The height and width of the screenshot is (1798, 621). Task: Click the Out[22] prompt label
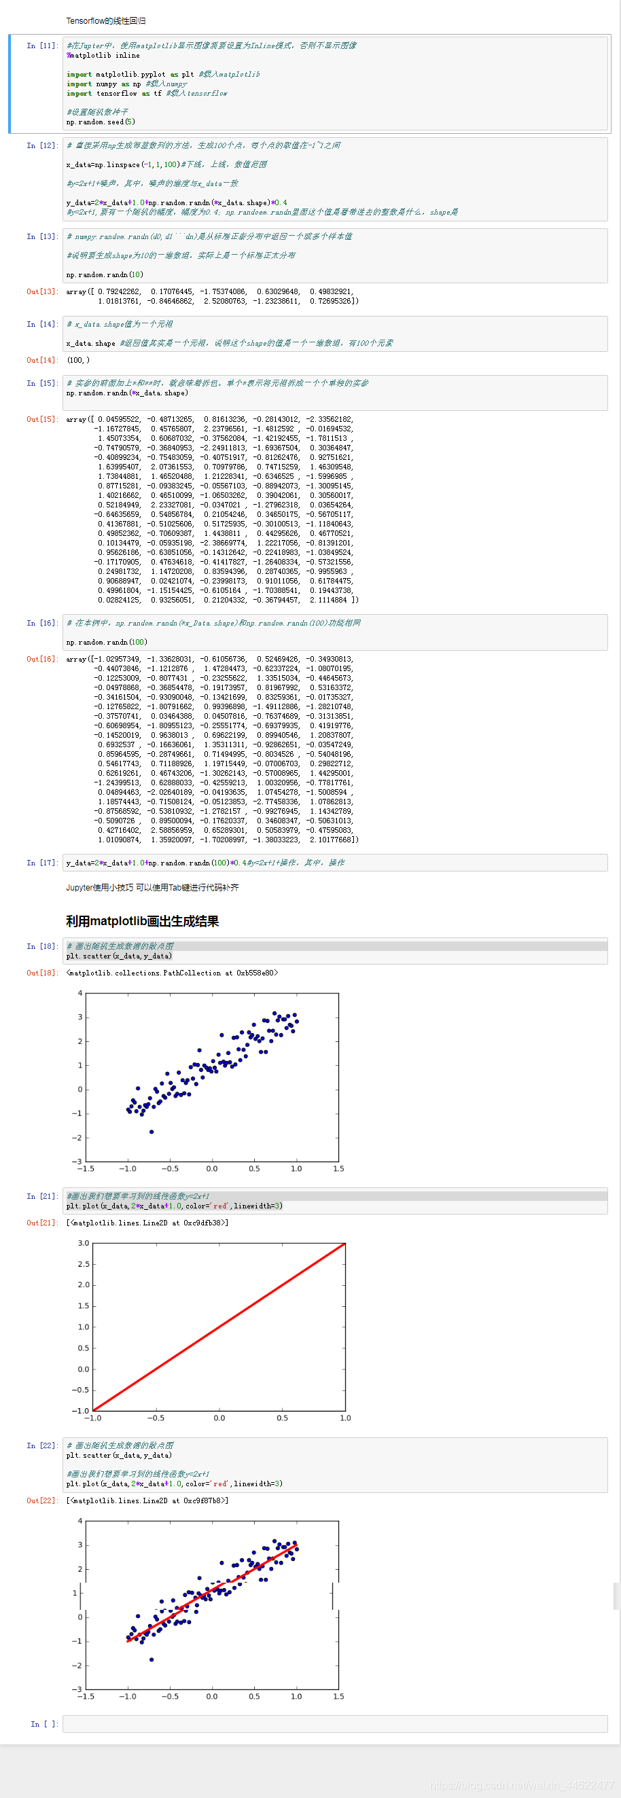(x=42, y=1500)
